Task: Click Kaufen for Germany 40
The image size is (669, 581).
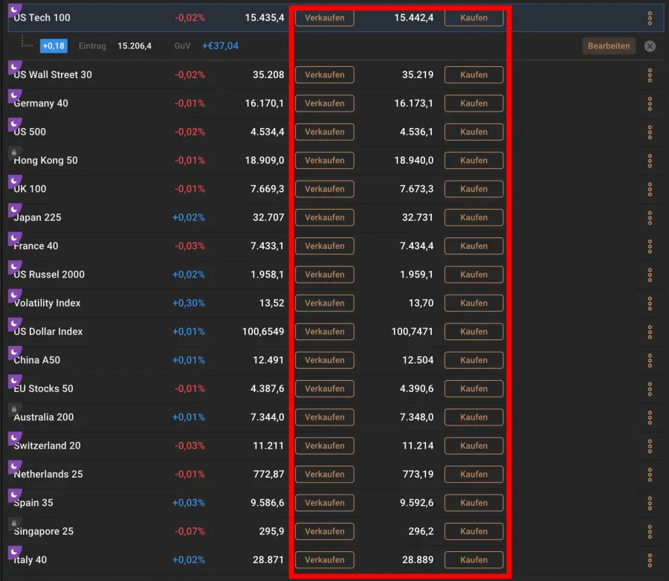Action: [x=474, y=103]
